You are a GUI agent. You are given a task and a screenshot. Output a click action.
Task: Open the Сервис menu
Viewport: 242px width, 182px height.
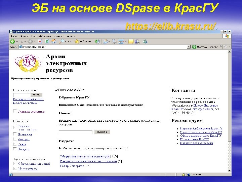pyautogui.click(x=58, y=36)
